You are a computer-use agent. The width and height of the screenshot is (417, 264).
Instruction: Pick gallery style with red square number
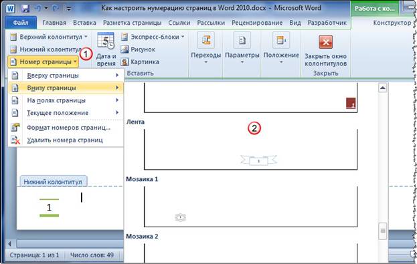coord(251,98)
